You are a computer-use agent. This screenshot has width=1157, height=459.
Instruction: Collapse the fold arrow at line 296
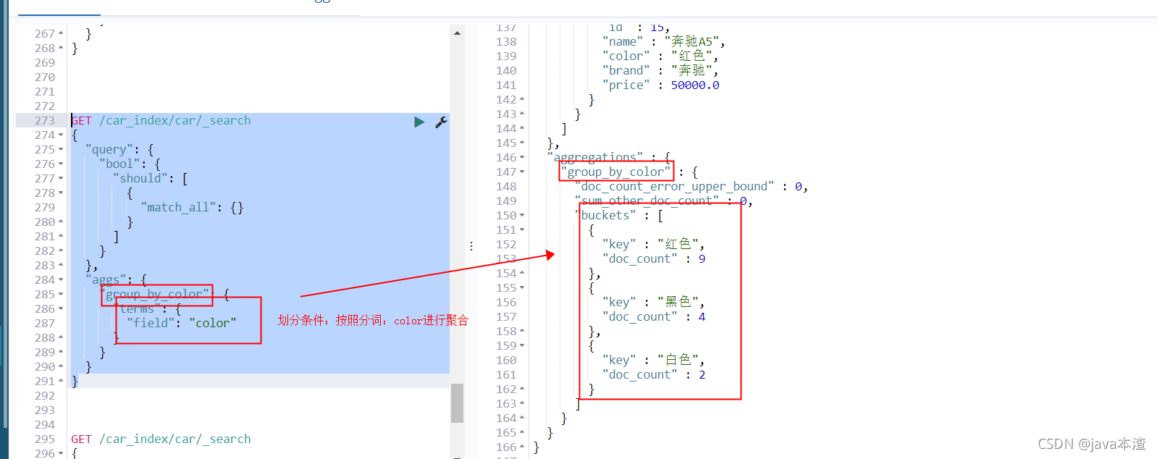click(x=61, y=454)
